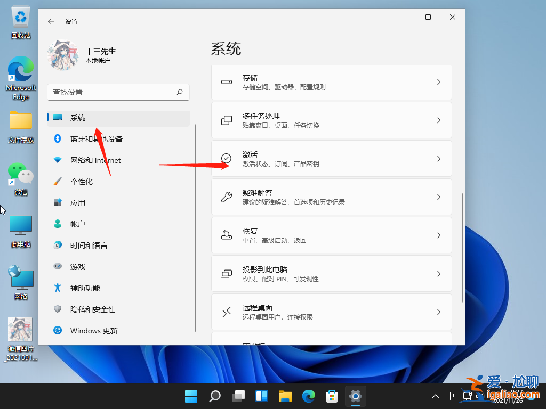Click the Start button on the taskbar

tap(191, 396)
